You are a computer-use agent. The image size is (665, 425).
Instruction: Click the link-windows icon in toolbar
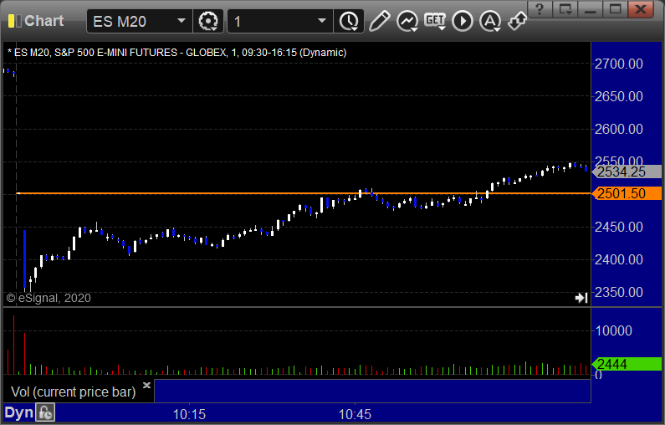point(517,20)
